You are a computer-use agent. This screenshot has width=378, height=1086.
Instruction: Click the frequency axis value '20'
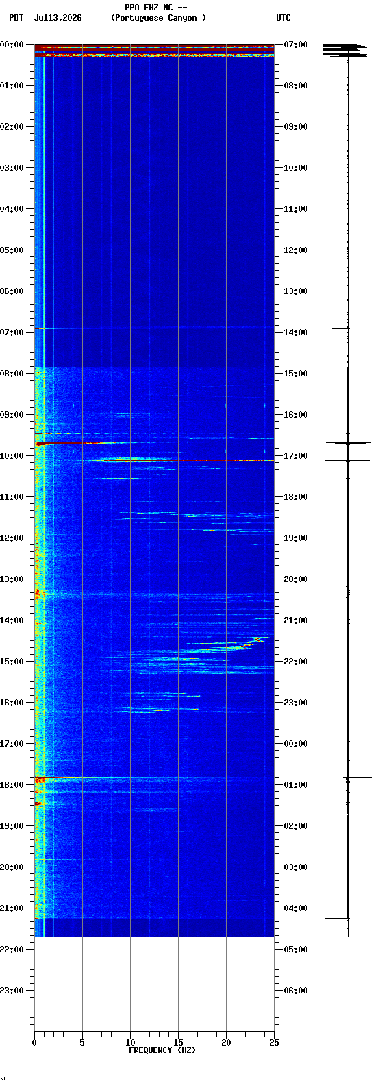point(226,1043)
